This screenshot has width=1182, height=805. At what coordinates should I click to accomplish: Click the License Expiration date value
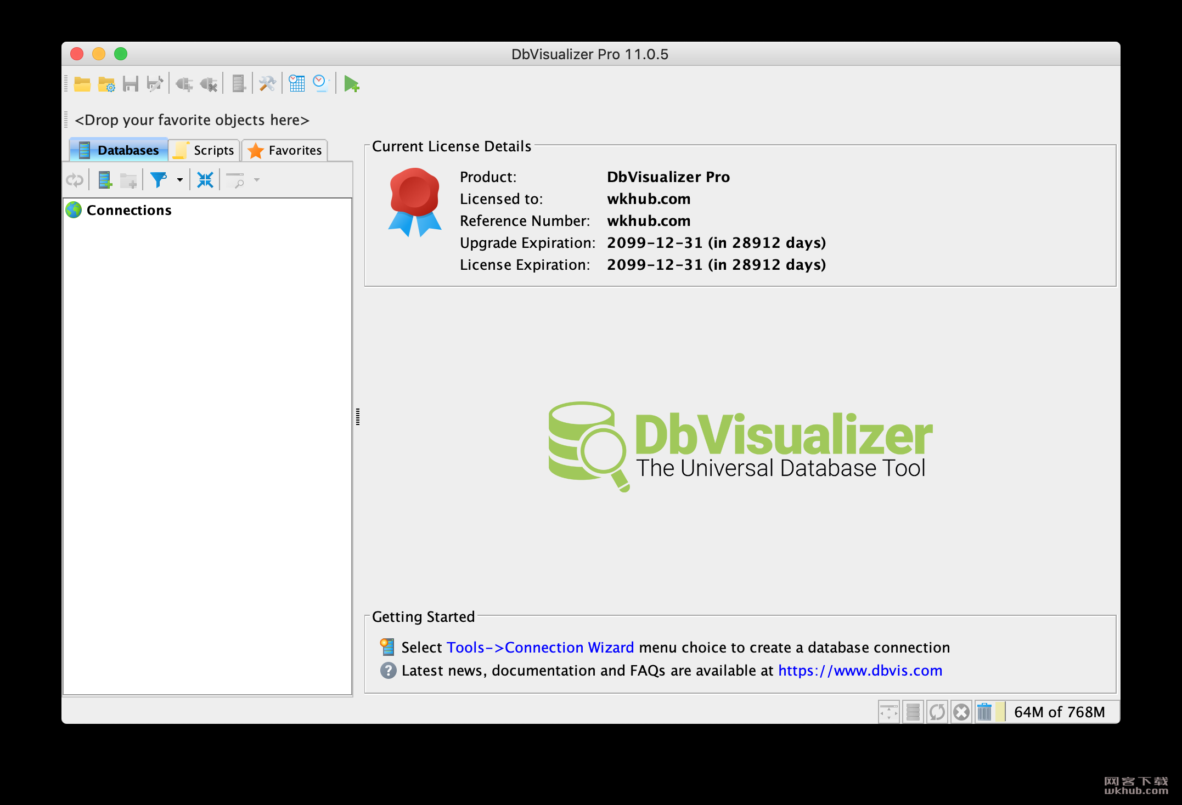pos(716,265)
